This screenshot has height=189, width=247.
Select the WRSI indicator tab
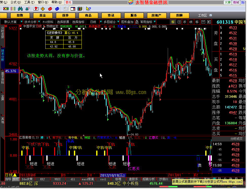point(58,179)
